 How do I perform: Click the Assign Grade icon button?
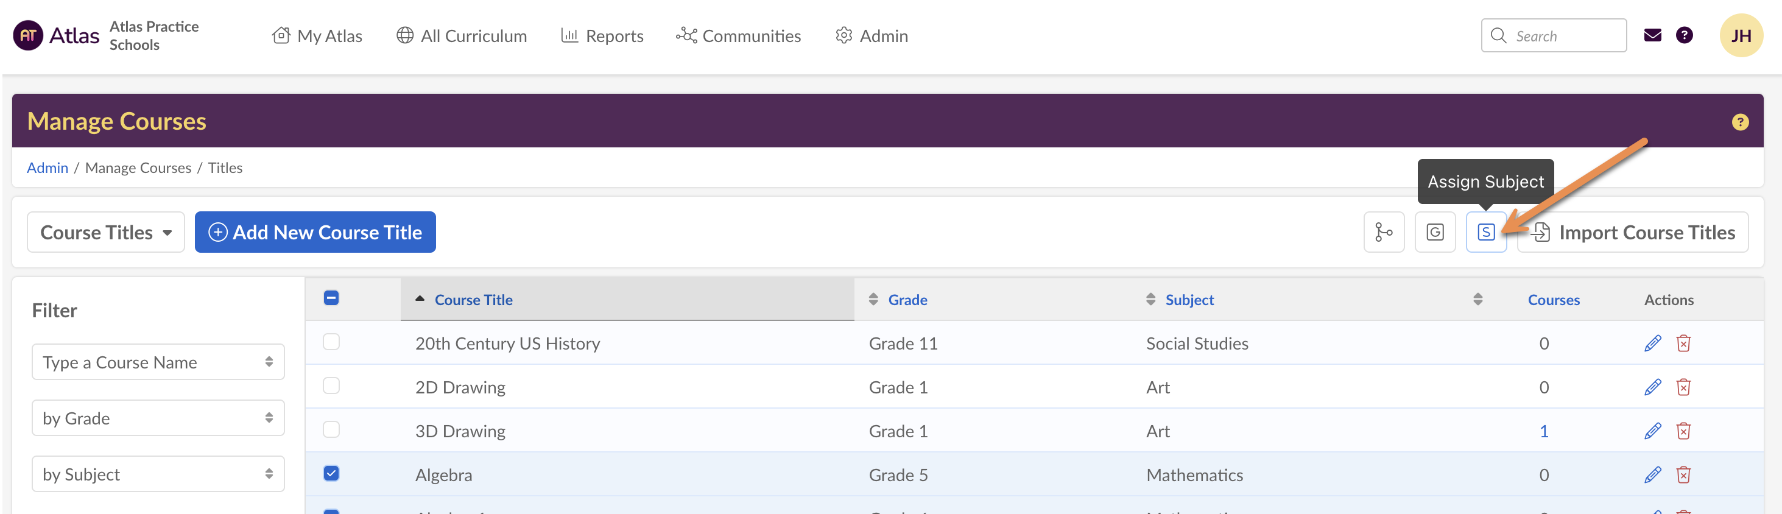1435,233
